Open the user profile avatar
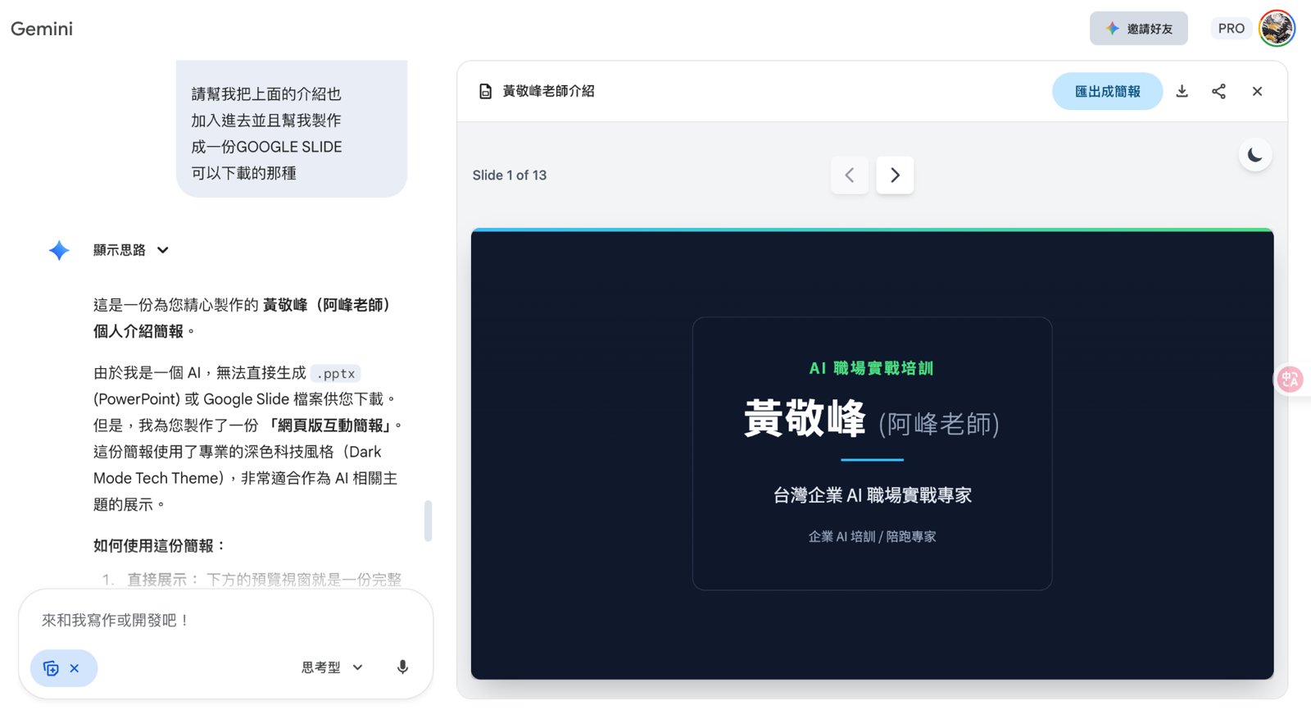 pyautogui.click(x=1277, y=28)
